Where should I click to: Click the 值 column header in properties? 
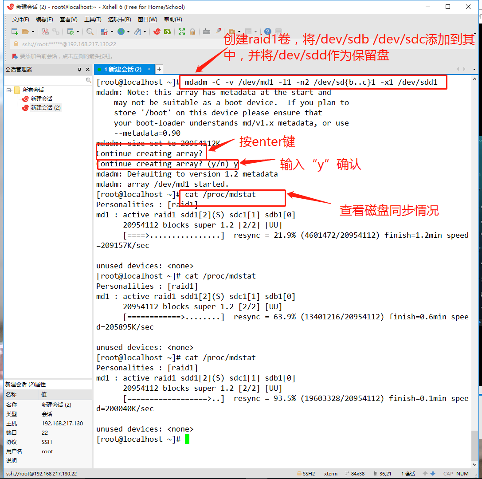pos(66,394)
